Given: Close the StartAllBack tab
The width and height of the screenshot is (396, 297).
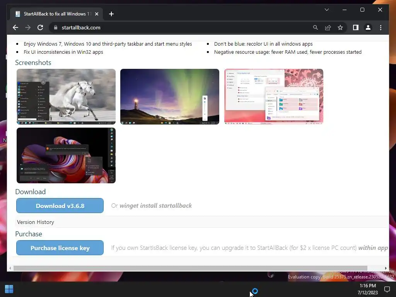Looking at the screenshot, I should pyautogui.click(x=96, y=14).
